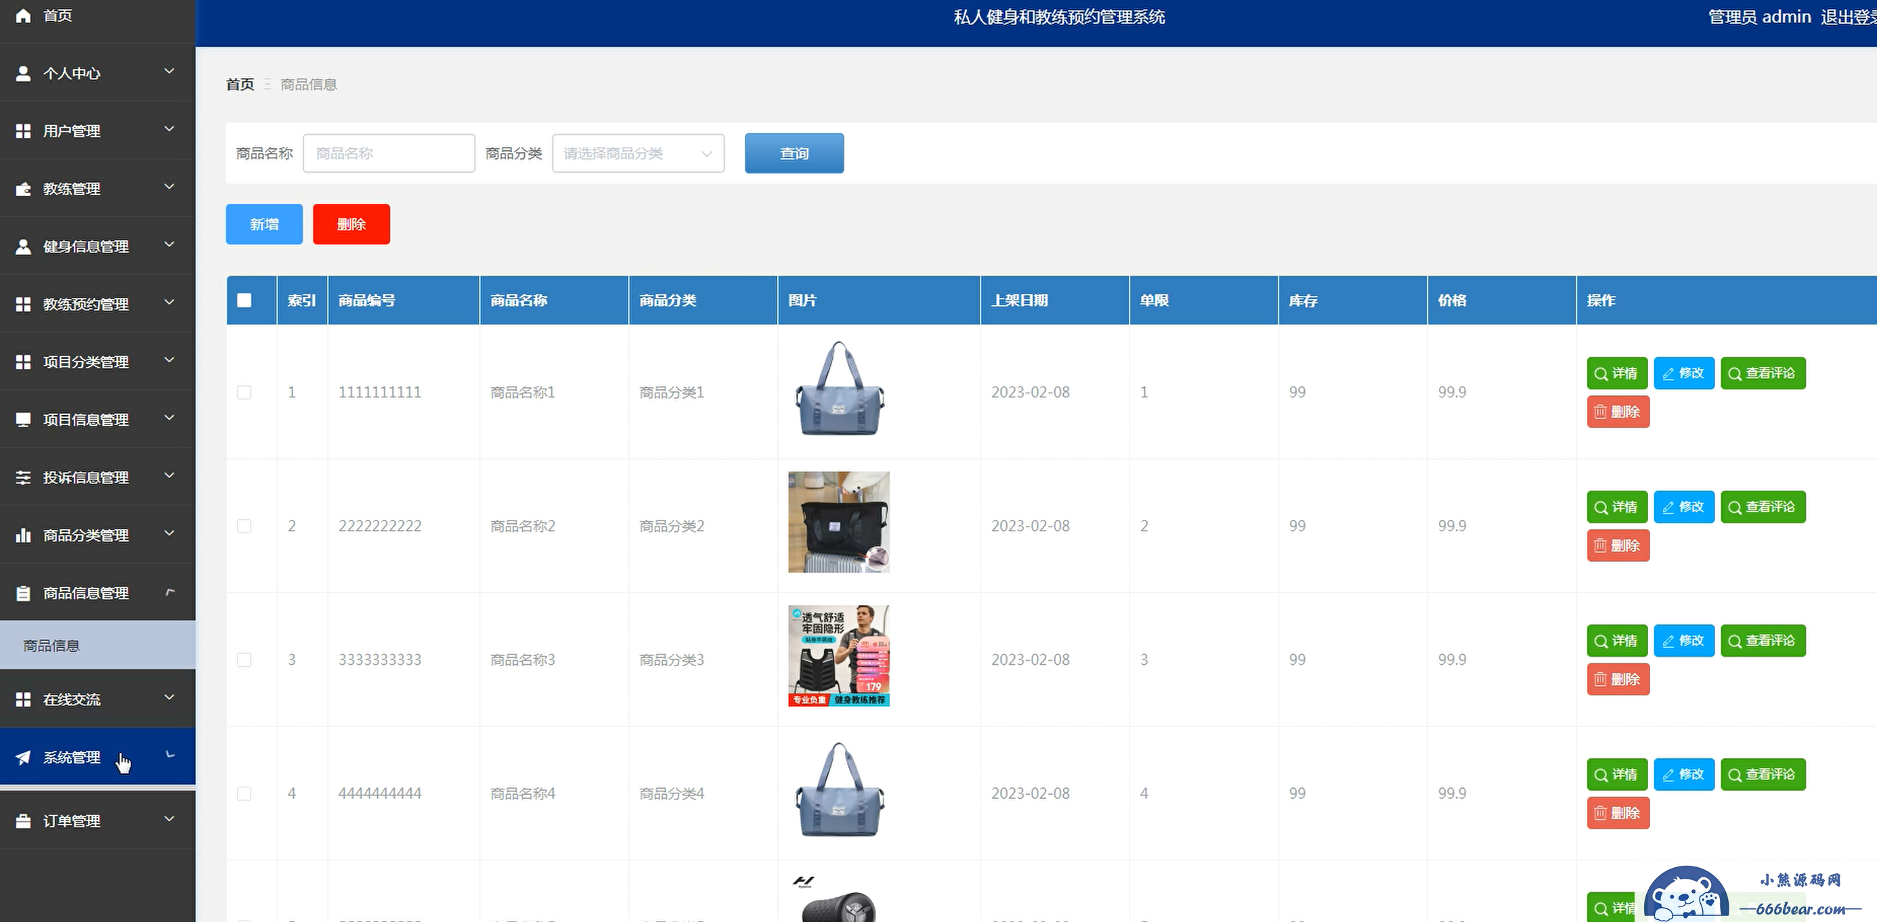Click the paper plane icon beside 系统管理

pyautogui.click(x=23, y=758)
